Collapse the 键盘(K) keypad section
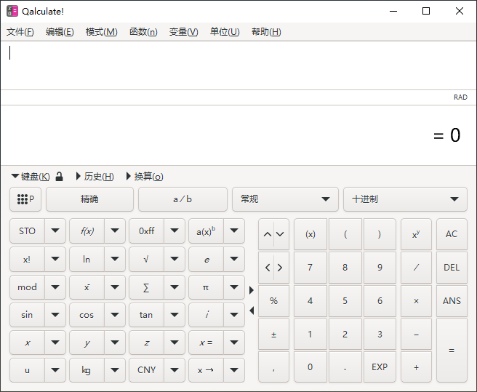This screenshot has height=392, width=477. click(31, 177)
